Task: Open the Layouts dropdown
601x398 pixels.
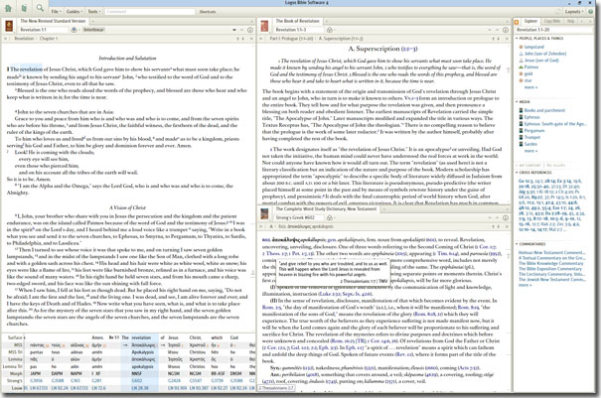Action: pos(574,12)
